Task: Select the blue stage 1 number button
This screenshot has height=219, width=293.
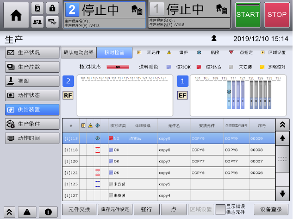Action: point(183,81)
